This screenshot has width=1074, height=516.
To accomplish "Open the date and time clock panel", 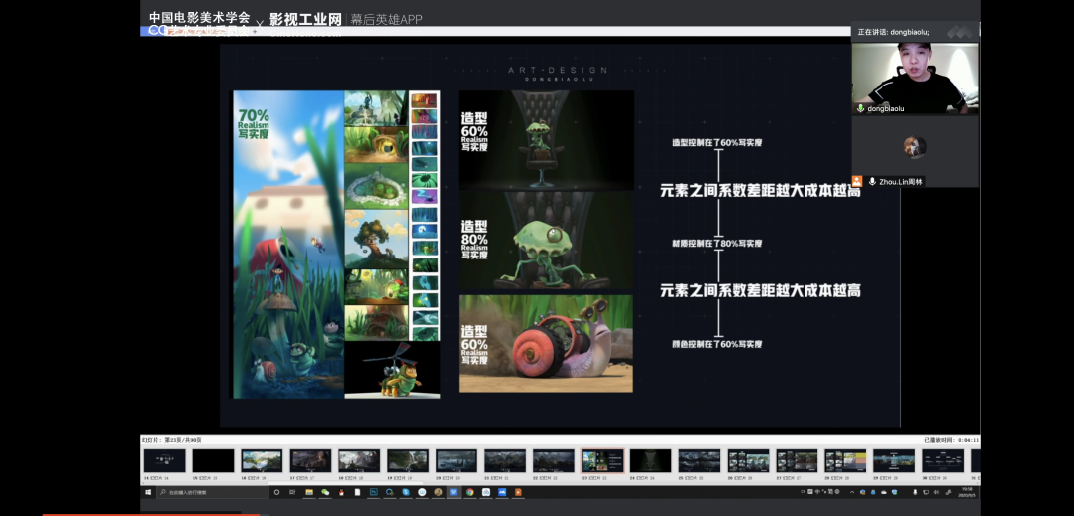I will point(967,492).
